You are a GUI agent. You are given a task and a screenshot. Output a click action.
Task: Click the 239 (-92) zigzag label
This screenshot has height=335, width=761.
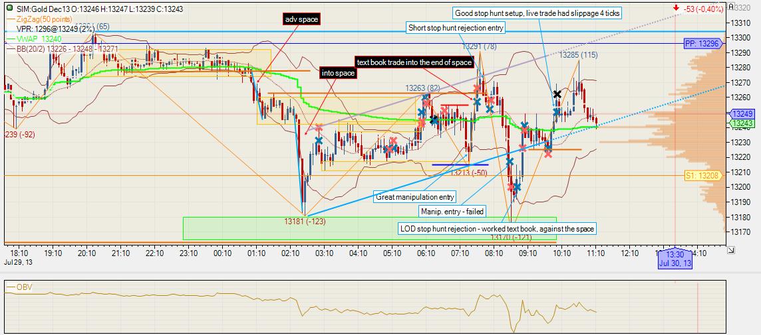[19, 135]
